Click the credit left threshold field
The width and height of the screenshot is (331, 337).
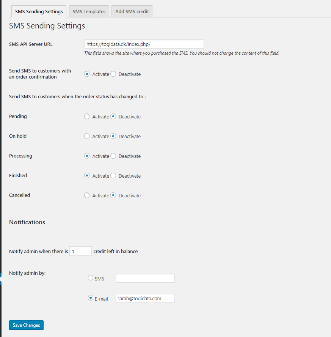tap(80, 251)
